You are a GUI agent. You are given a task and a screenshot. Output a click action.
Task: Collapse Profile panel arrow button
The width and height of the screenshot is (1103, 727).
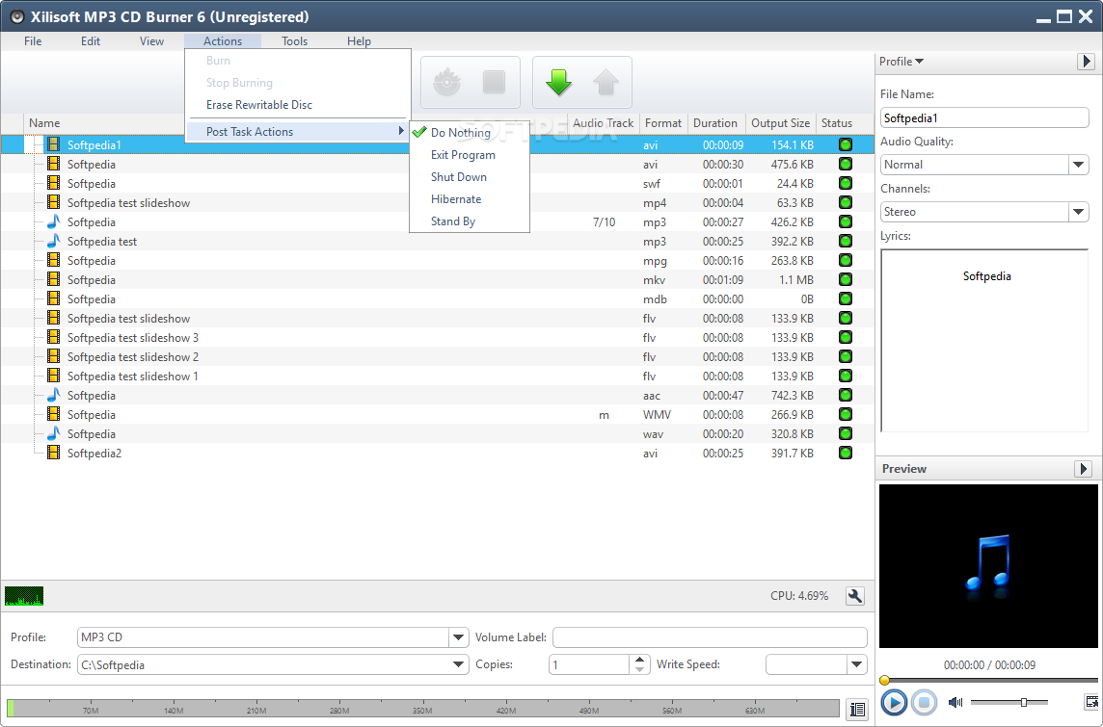[x=1086, y=61]
